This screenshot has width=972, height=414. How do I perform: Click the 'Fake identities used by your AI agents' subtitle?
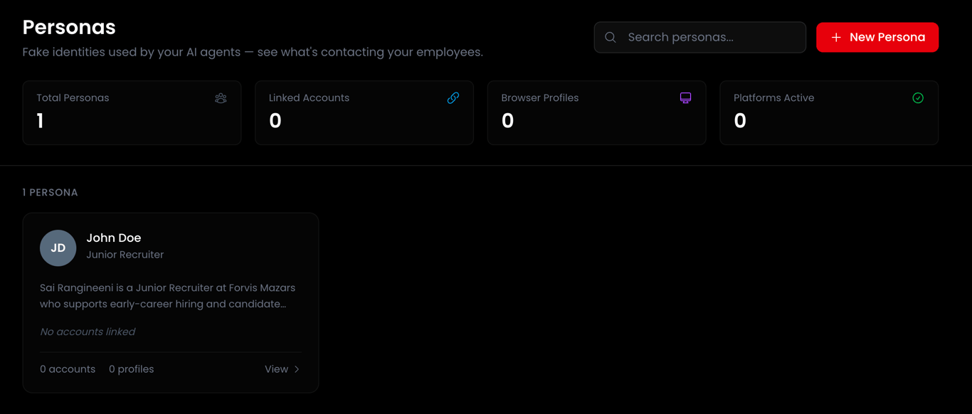(x=253, y=53)
